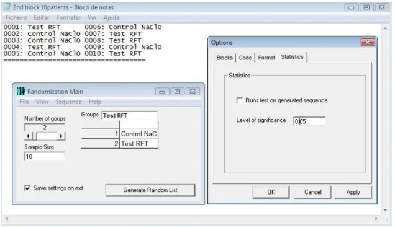395x228 pixels.
Task: Click line 0002: Control NaClo in Notepad
Action: (x=42, y=33)
